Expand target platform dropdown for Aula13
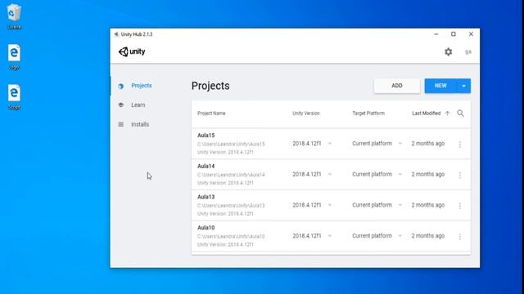524x294 pixels. 400,205
